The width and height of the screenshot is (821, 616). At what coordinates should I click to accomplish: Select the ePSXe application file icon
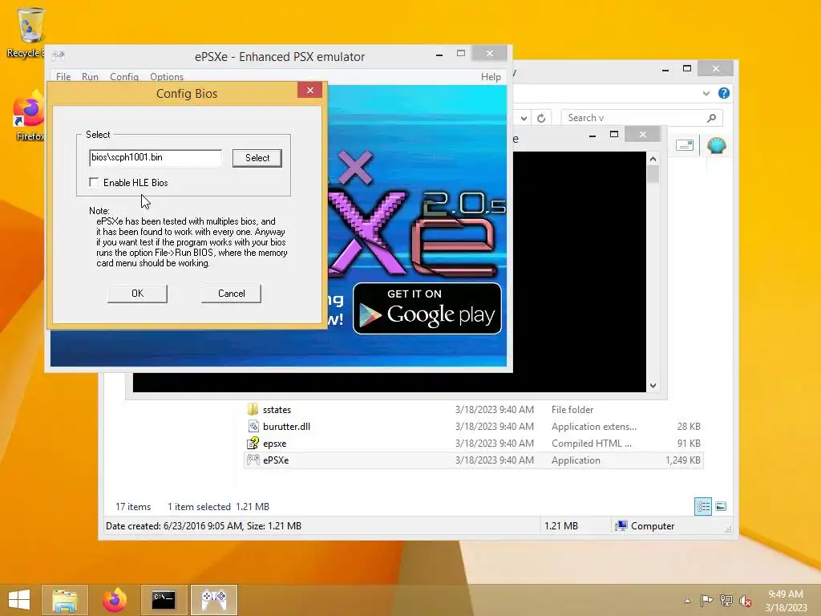[x=253, y=460]
